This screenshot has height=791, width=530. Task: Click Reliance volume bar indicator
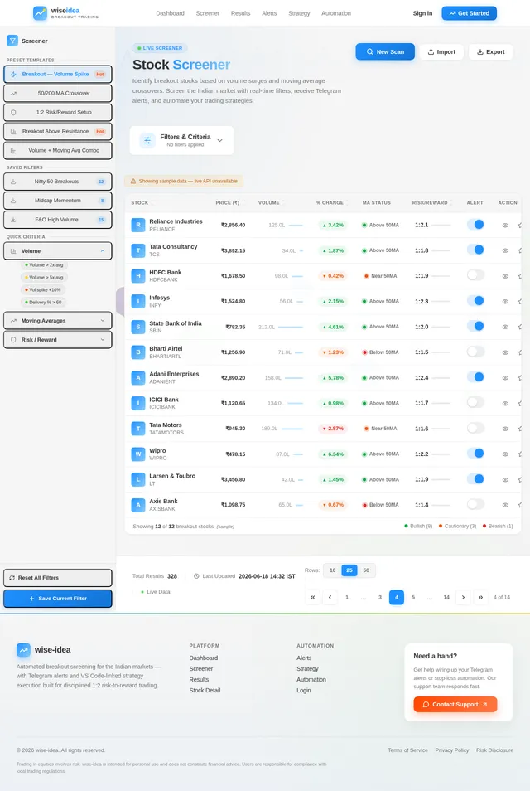[296, 225]
